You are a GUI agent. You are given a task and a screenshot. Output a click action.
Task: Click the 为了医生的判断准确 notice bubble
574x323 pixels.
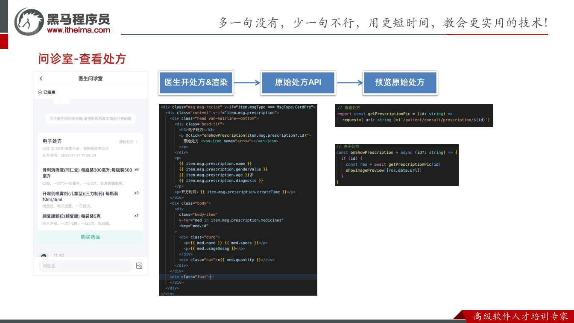(91, 119)
